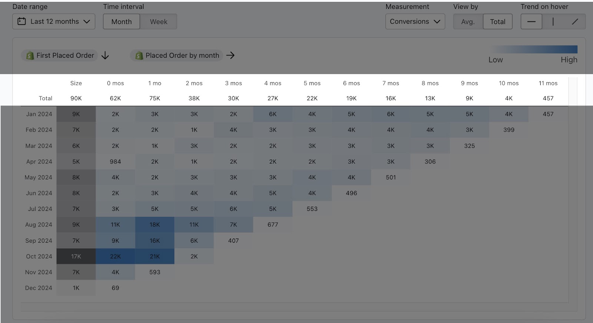Expand the Conversions measurement dropdown
Image resolution: width=593 pixels, height=323 pixels.
[x=415, y=21]
